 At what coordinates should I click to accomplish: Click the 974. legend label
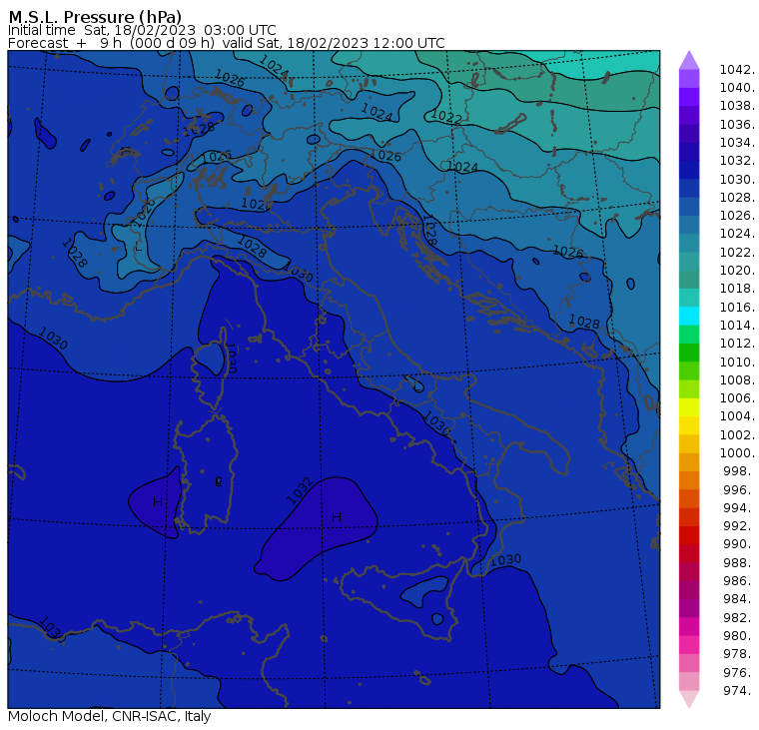pyautogui.click(x=739, y=691)
